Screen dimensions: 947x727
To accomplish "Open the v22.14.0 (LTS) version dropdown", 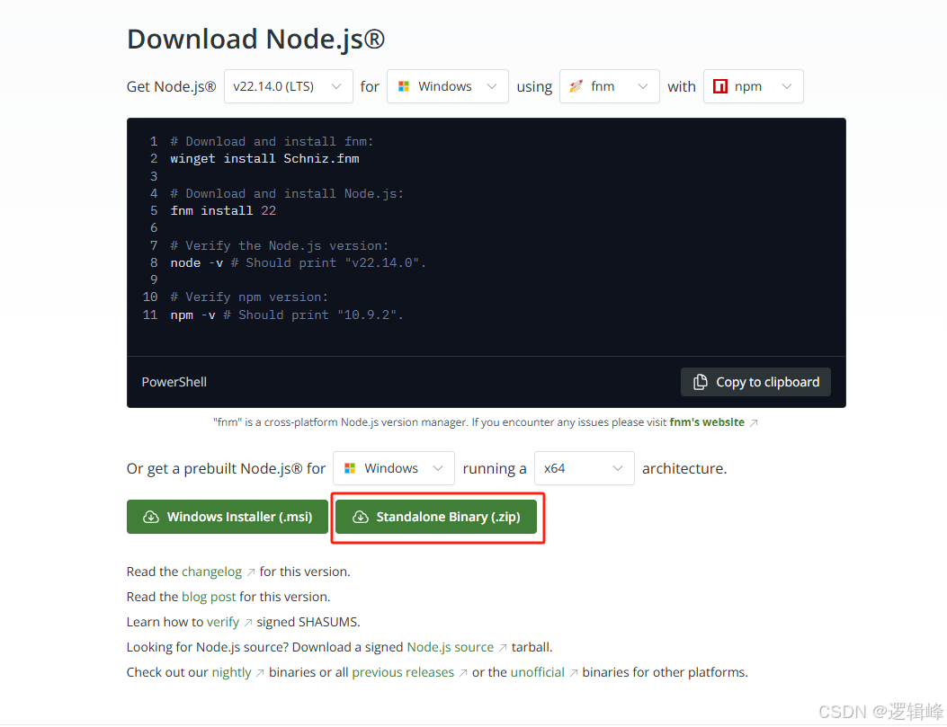I will click(x=288, y=86).
